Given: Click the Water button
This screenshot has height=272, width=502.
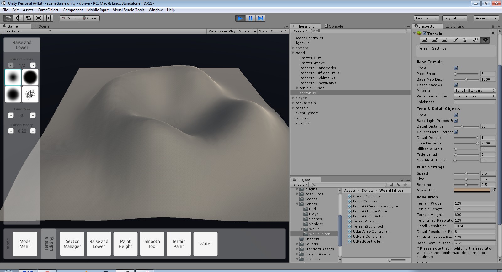Looking at the screenshot, I should 206,244.
